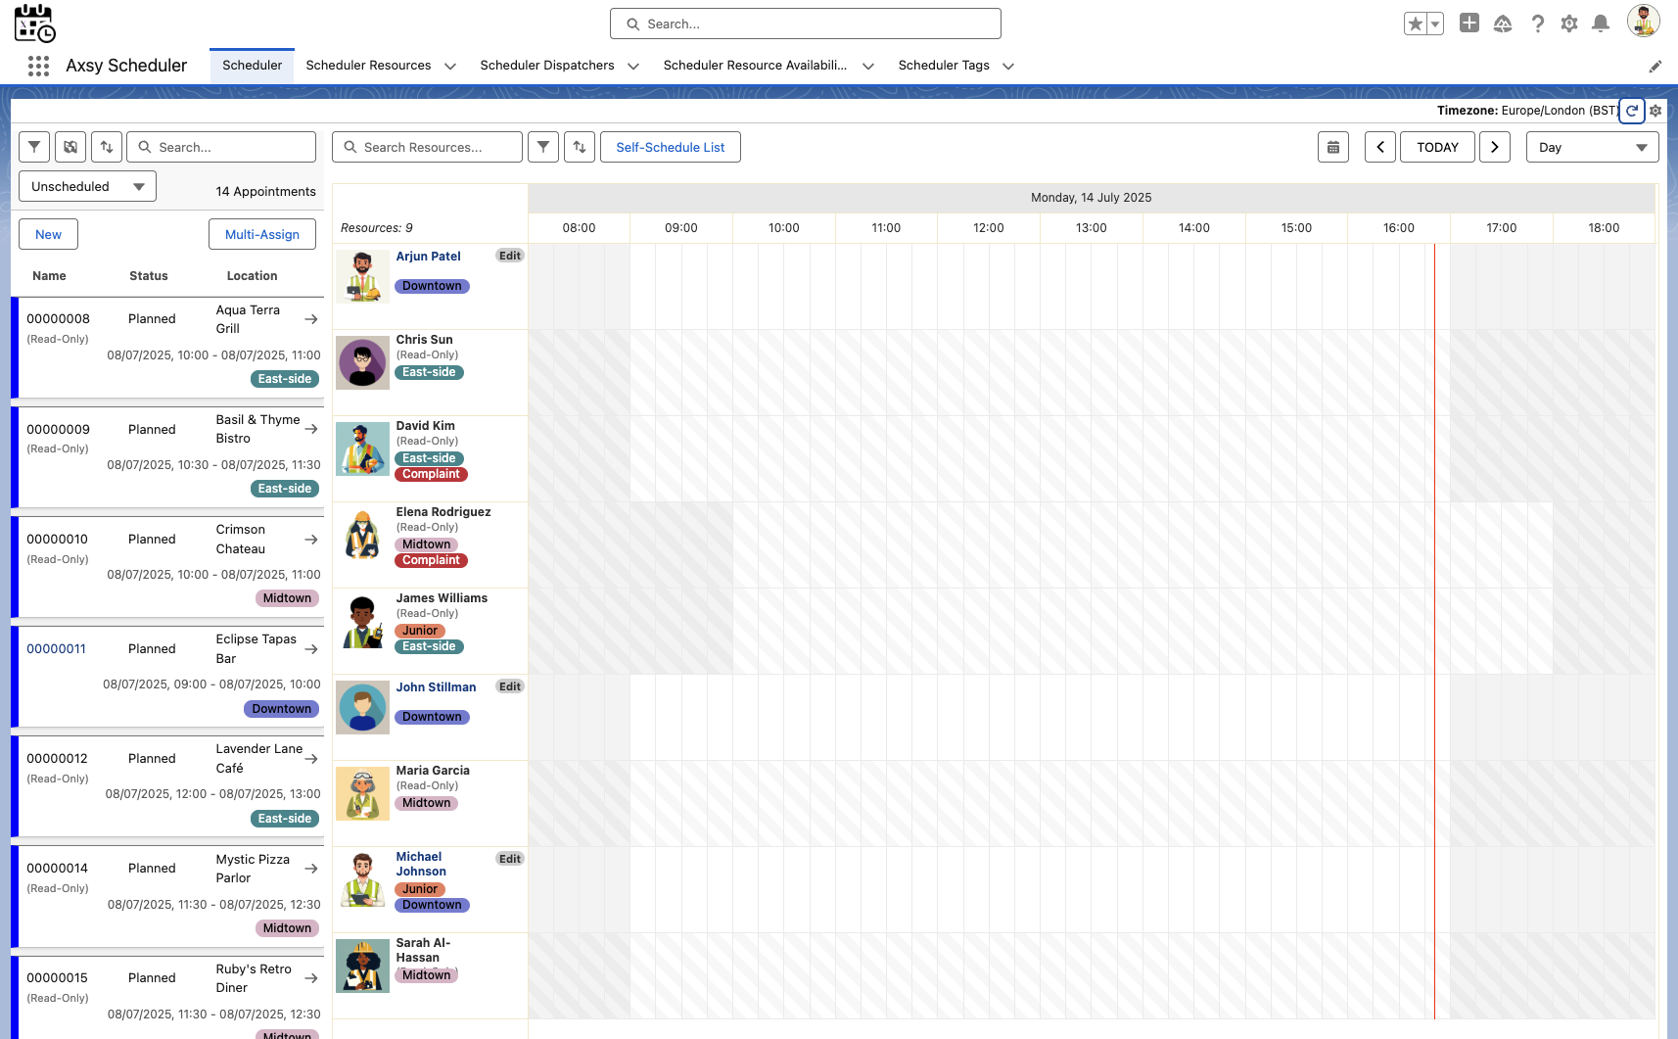Click the appointments sort arrows icon
This screenshot has height=1039, width=1678.
107,147
